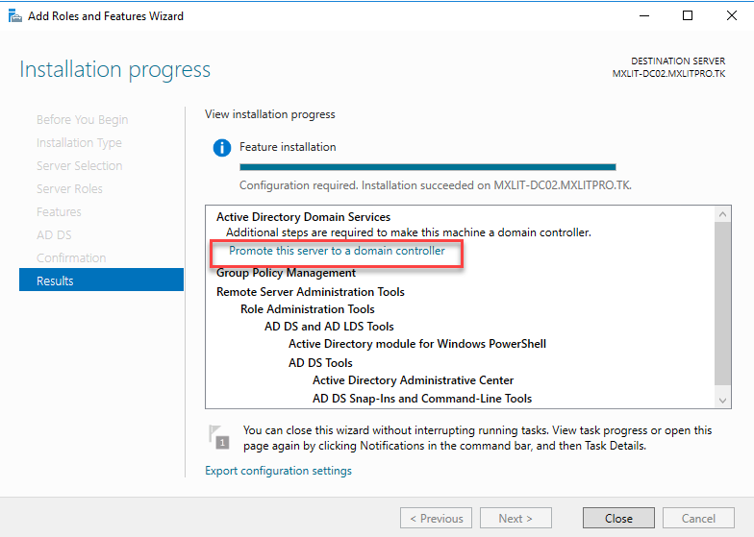Minimize the Add Roles and Features Wizard
754x537 pixels.
644,15
